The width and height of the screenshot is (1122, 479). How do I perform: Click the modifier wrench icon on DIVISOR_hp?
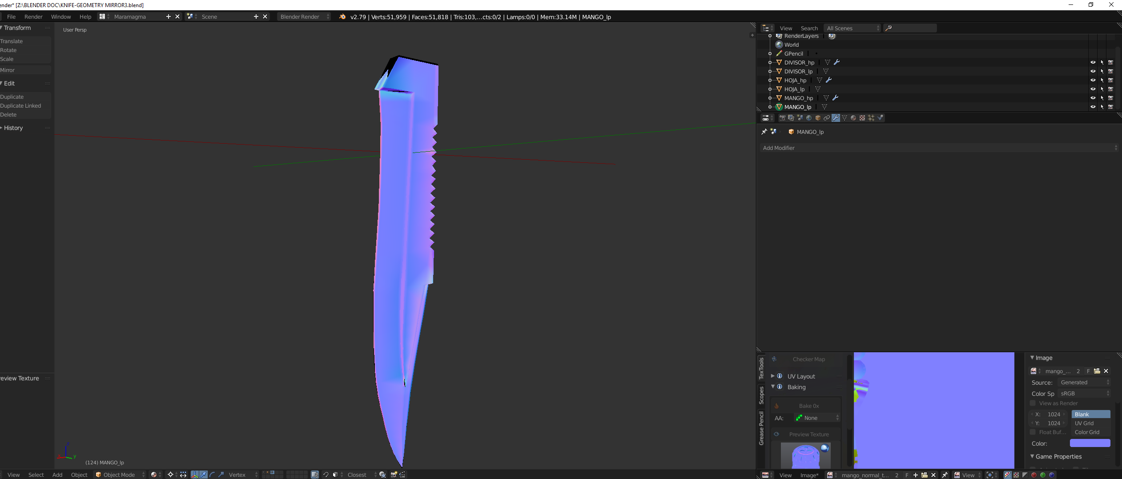(x=836, y=62)
